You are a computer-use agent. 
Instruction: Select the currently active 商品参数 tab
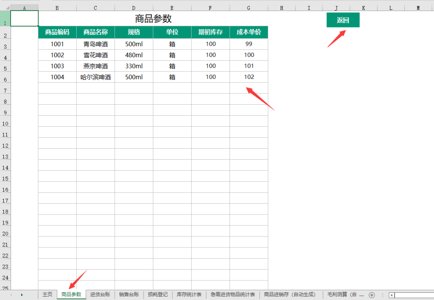[71, 294]
